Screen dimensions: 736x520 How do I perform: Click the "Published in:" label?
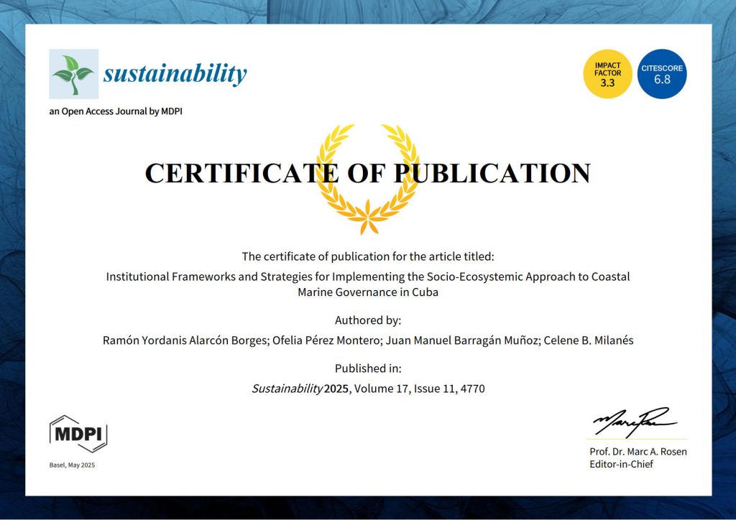click(x=368, y=368)
